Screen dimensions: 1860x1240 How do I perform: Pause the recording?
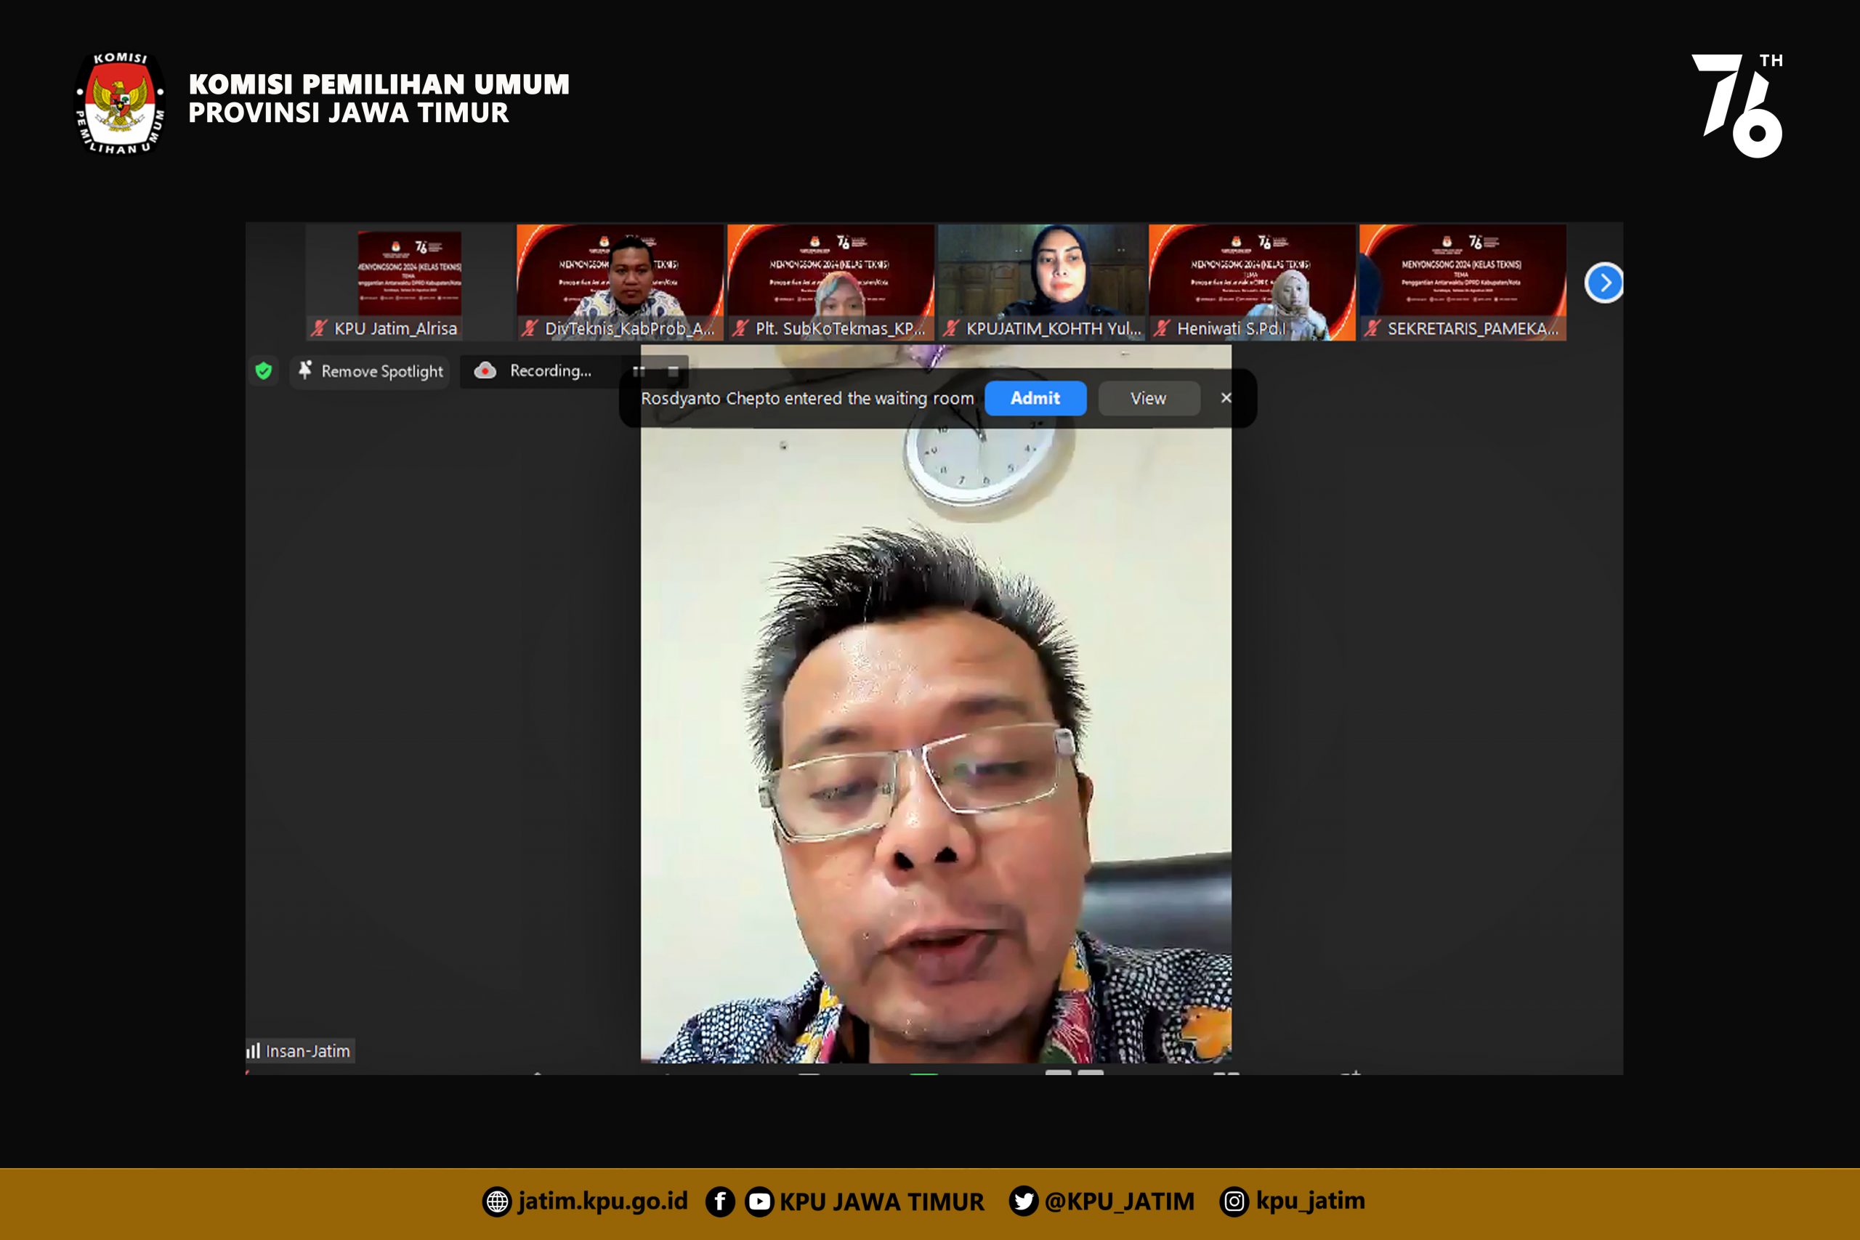click(639, 371)
